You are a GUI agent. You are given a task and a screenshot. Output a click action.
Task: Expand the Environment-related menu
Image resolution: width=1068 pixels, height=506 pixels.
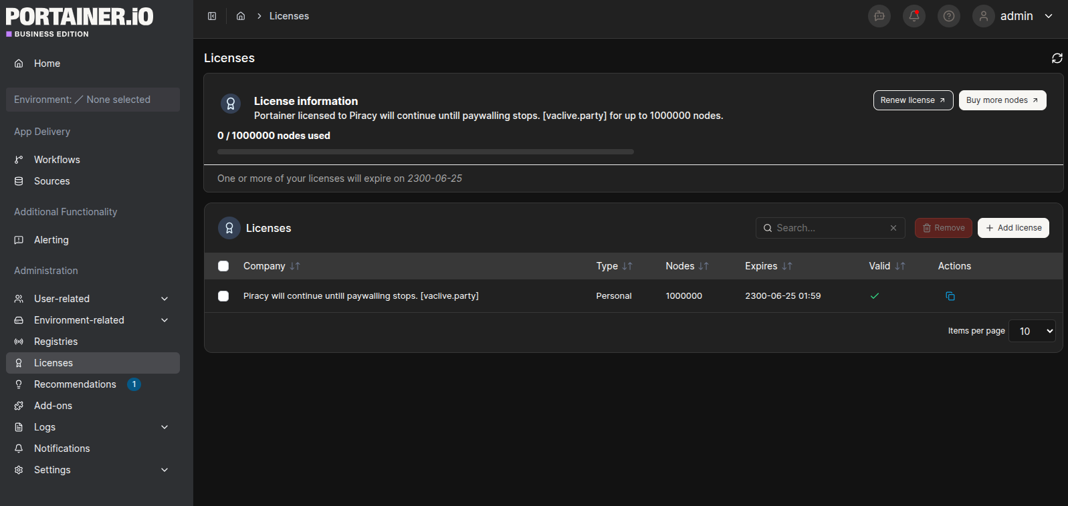coord(93,320)
